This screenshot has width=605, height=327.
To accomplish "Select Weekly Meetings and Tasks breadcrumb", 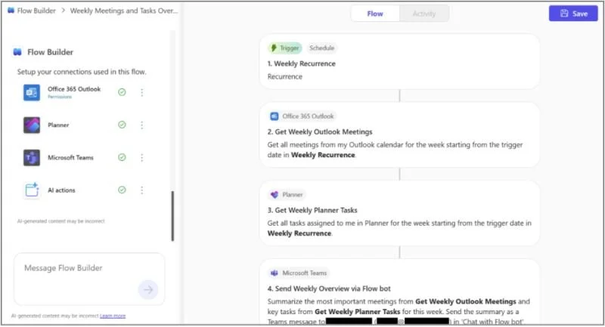I will [124, 11].
